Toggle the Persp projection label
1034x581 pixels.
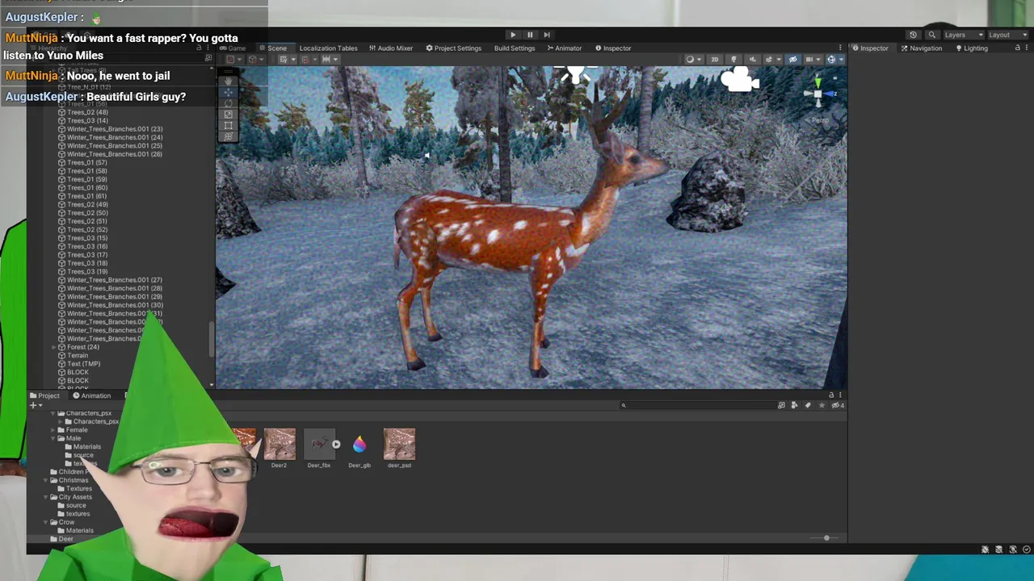(x=818, y=120)
